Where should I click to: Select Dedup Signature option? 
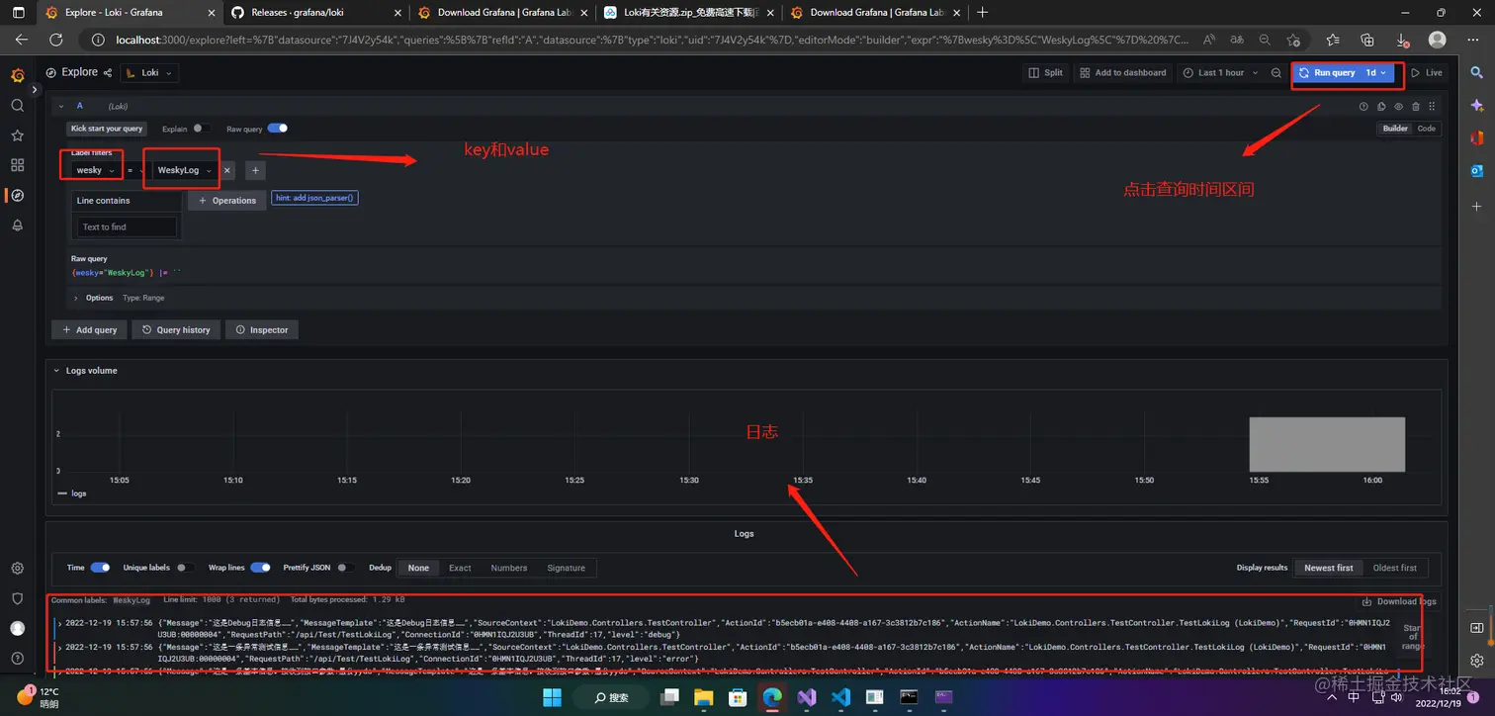[567, 568]
